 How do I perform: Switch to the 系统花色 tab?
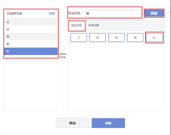[x=94, y=25]
